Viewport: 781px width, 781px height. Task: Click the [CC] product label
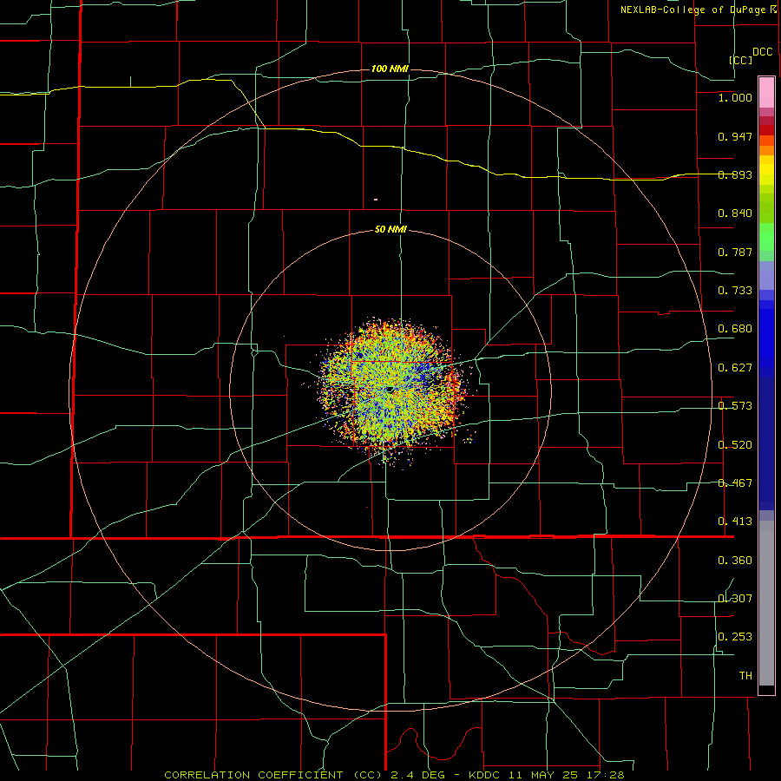[x=741, y=60]
